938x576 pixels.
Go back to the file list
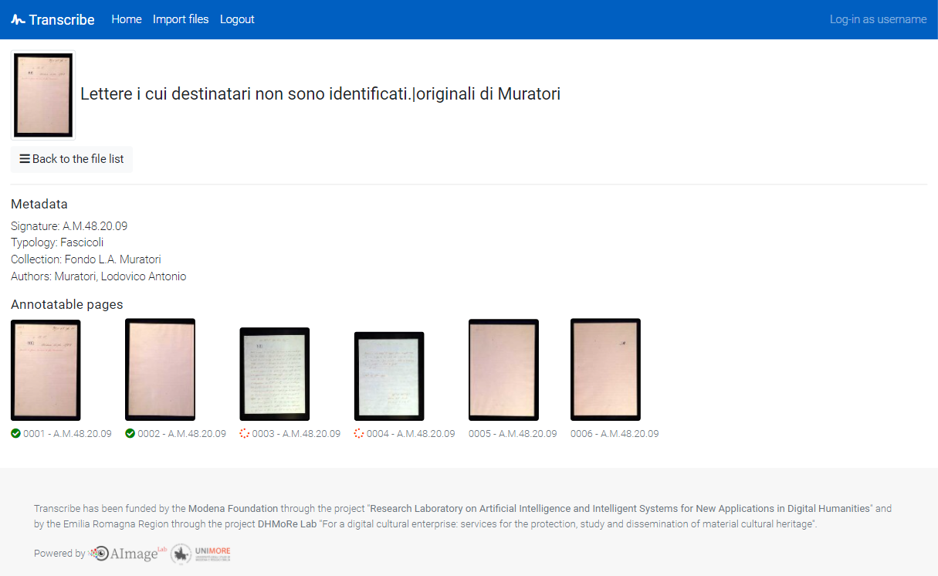[x=72, y=159]
